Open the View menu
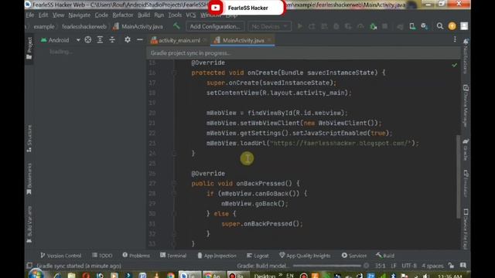The width and height of the screenshot is (495, 278). coord(59,15)
